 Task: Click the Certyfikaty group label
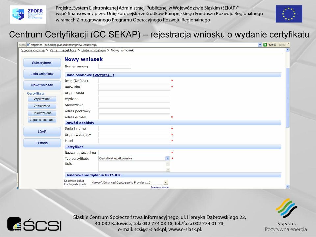[36, 93]
